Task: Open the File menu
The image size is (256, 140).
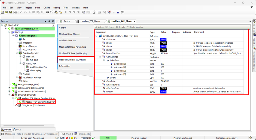Action: tap(5, 8)
